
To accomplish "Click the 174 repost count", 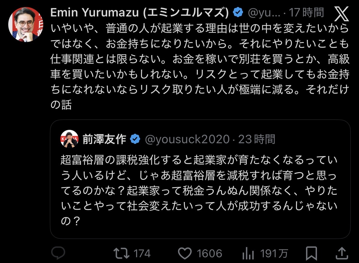I will (x=142, y=254).
